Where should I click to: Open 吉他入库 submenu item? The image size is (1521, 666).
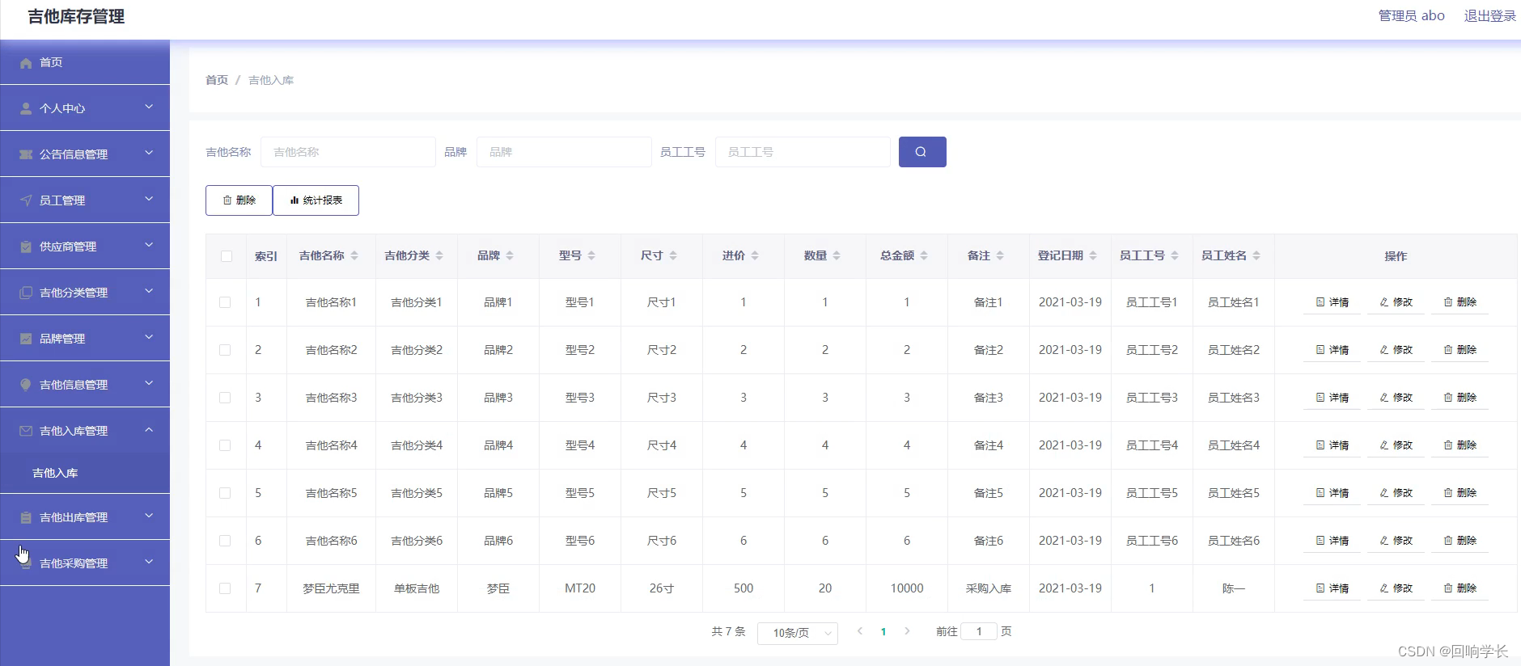55,473
